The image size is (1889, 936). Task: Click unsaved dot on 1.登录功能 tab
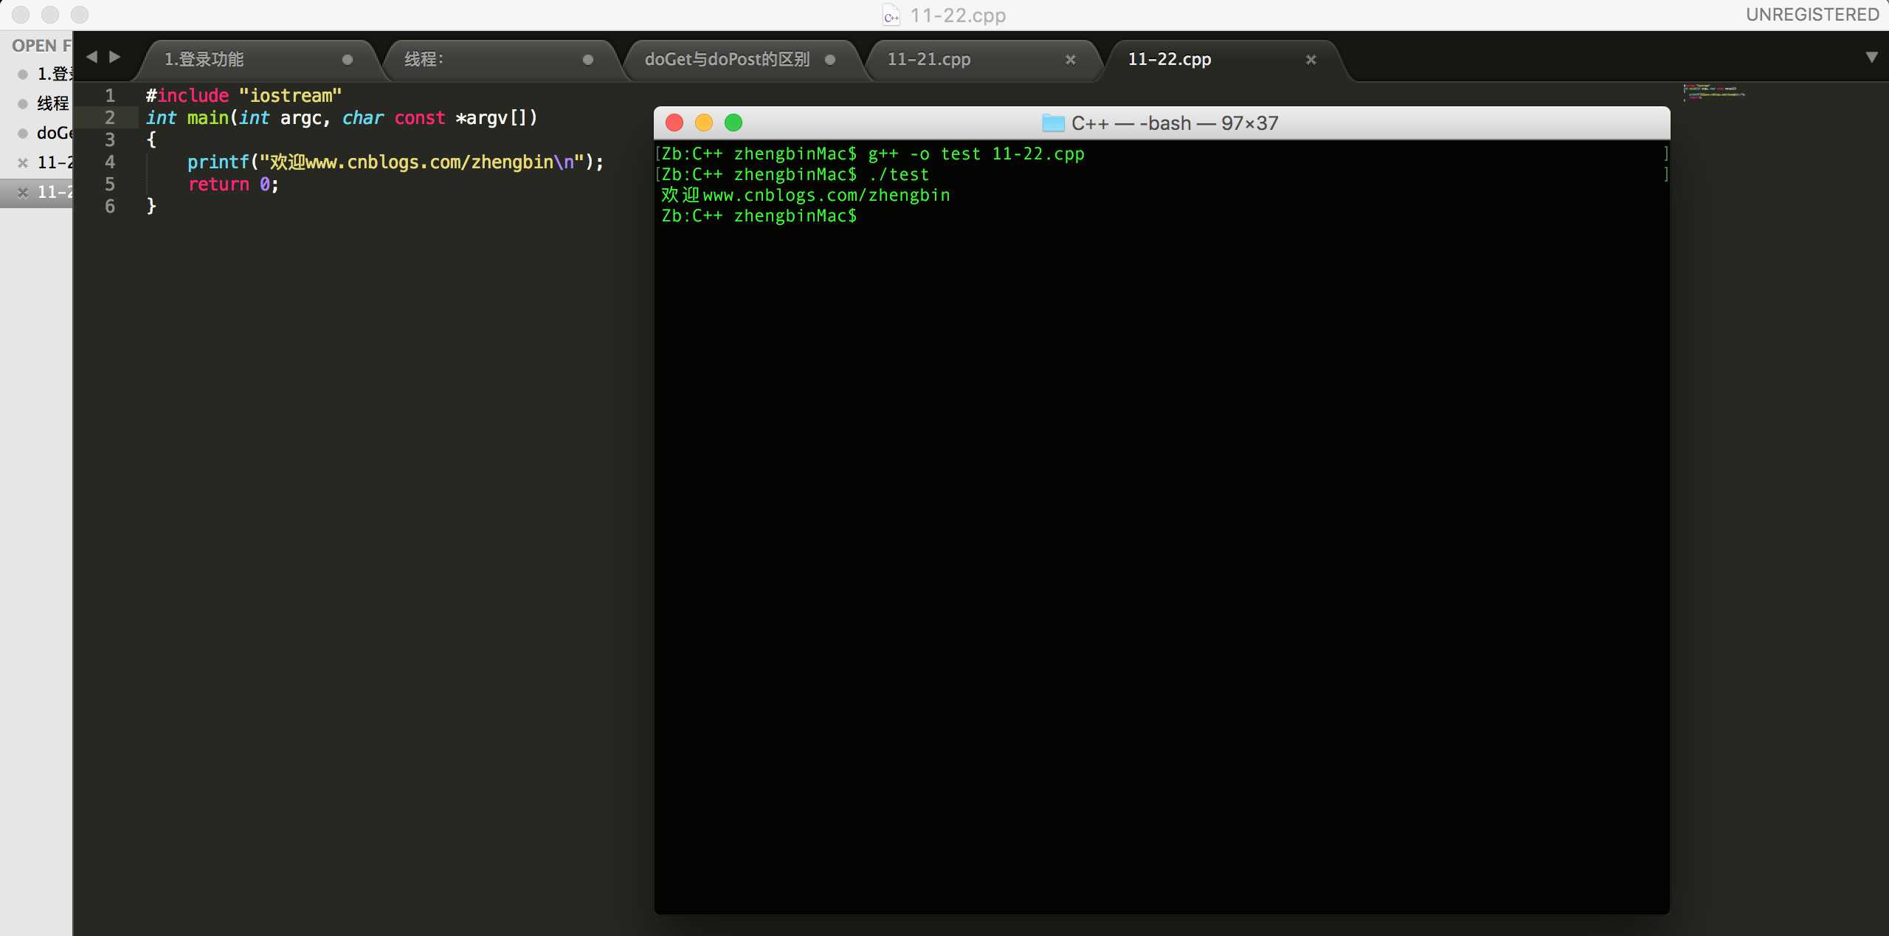point(348,60)
